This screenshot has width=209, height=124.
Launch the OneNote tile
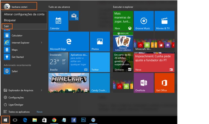click(144, 83)
